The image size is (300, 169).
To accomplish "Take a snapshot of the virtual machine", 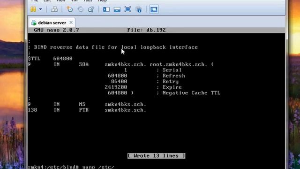I will pyautogui.click(x=70, y=9).
